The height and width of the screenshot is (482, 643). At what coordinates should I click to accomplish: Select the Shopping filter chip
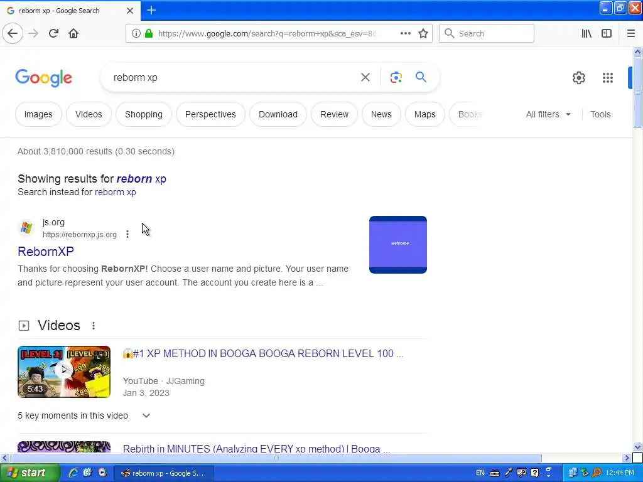[x=144, y=114]
